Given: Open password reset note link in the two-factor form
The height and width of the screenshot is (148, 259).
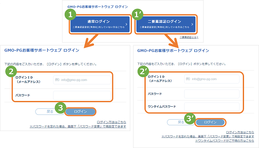Looking at the screenshot, I should 208,136.
